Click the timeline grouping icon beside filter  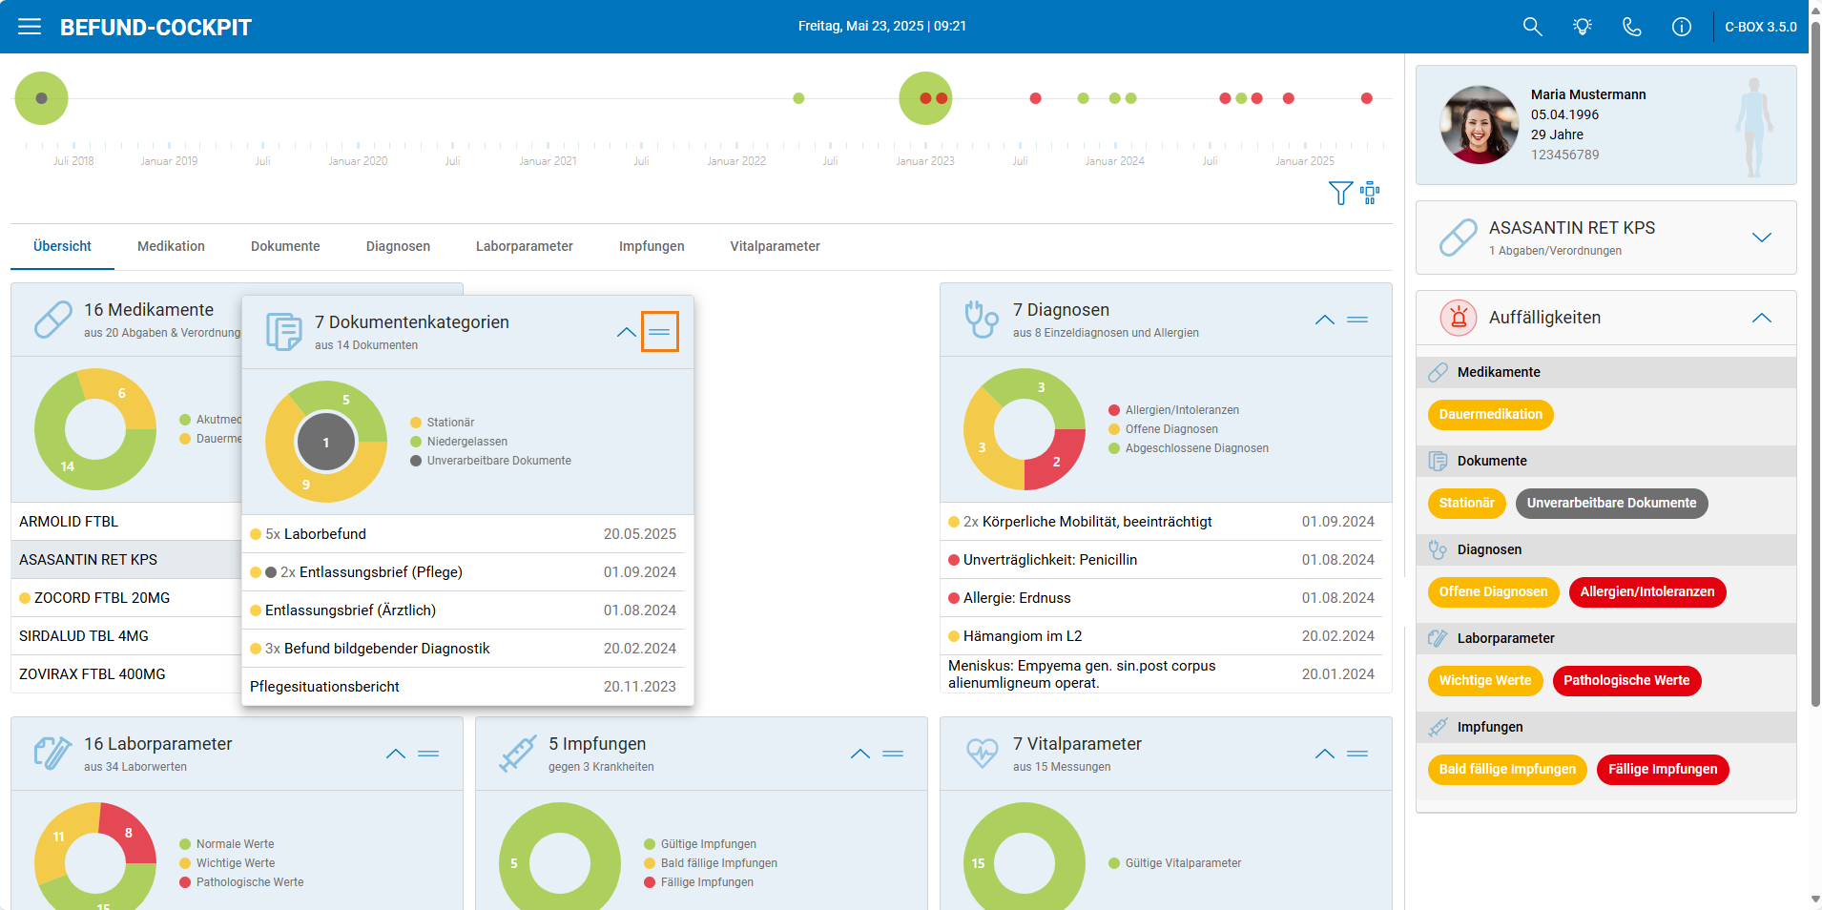coord(1371,193)
